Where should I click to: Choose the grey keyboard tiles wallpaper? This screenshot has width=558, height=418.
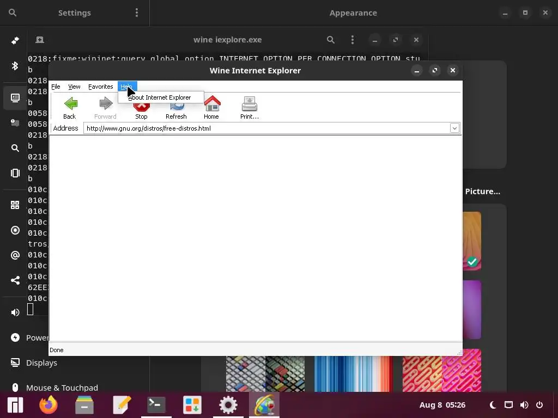coord(265,373)
